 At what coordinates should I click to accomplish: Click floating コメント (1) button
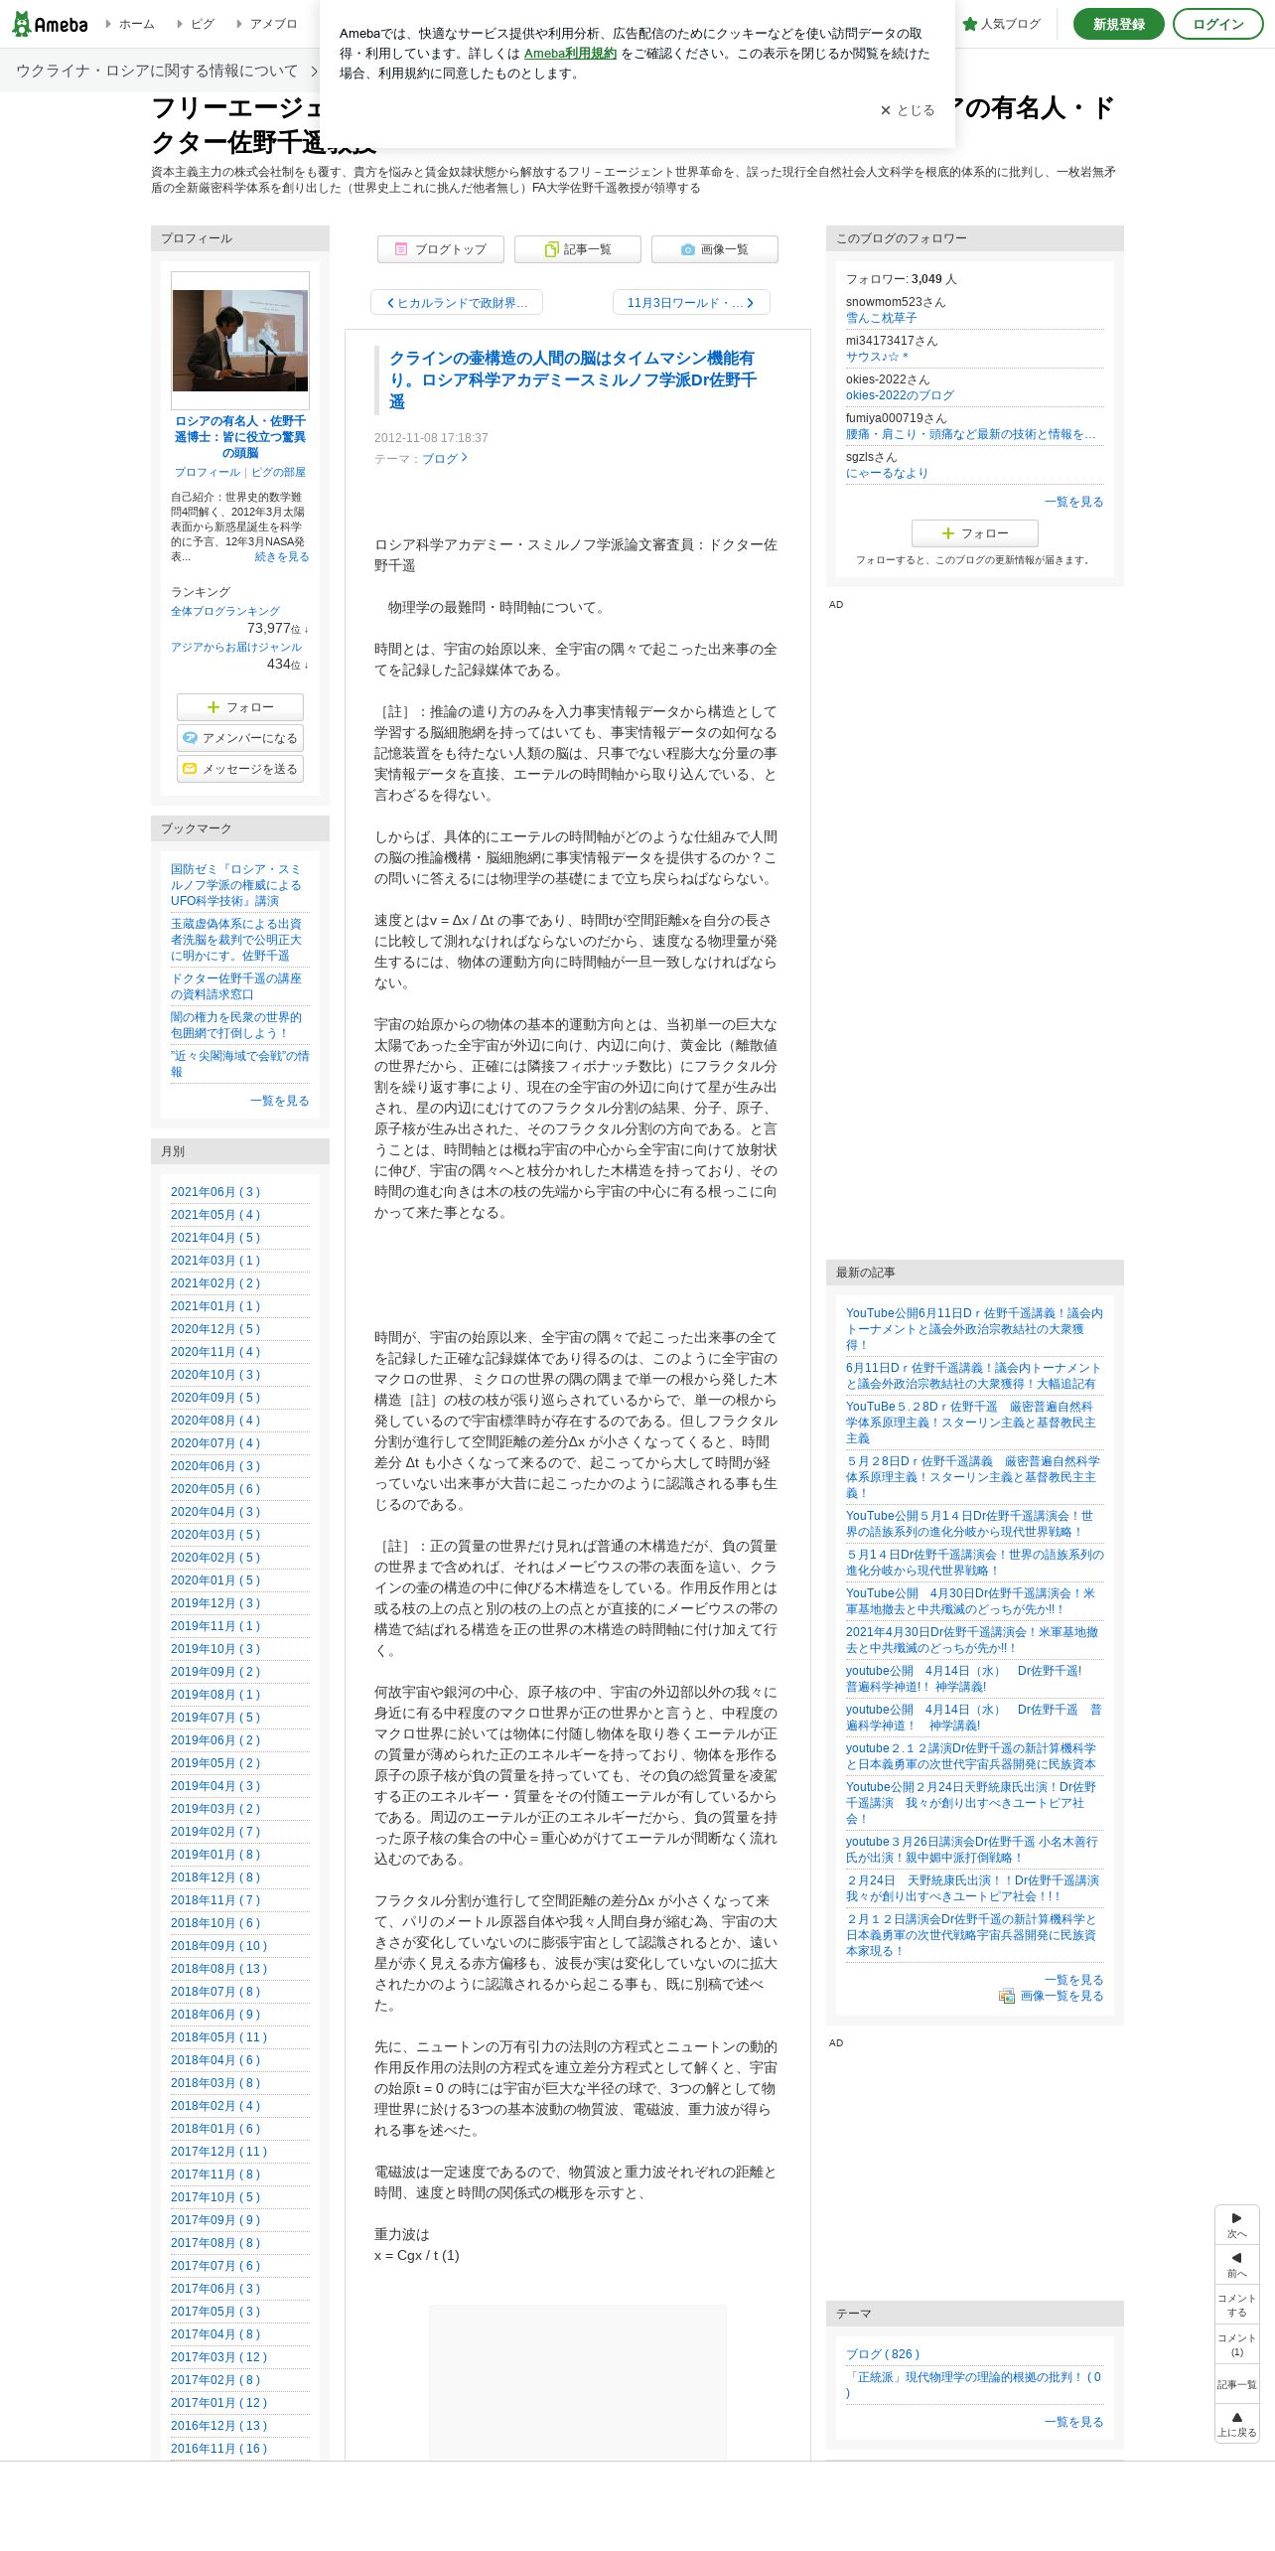pos(1237,2344)
